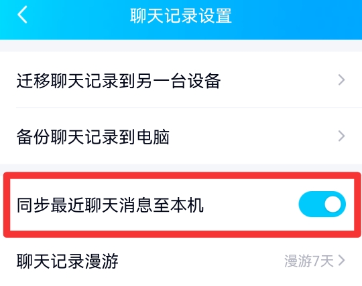Tap gray gap below the blue header
The width and height of the screenshot is (362, 286).
click(x=181, y=45)
